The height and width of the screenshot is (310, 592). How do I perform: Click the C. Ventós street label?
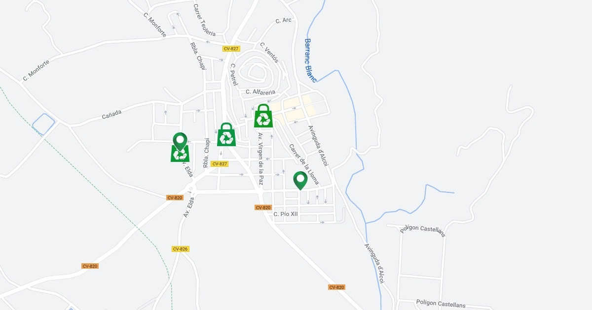[269, 53]
